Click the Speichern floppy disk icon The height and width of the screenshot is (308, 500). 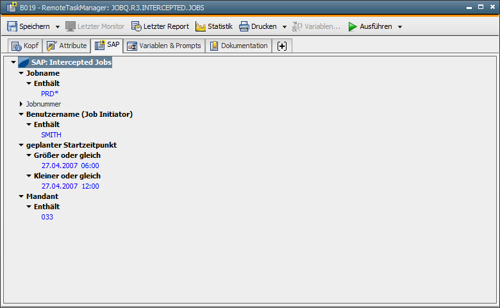(x=12, y=26)
